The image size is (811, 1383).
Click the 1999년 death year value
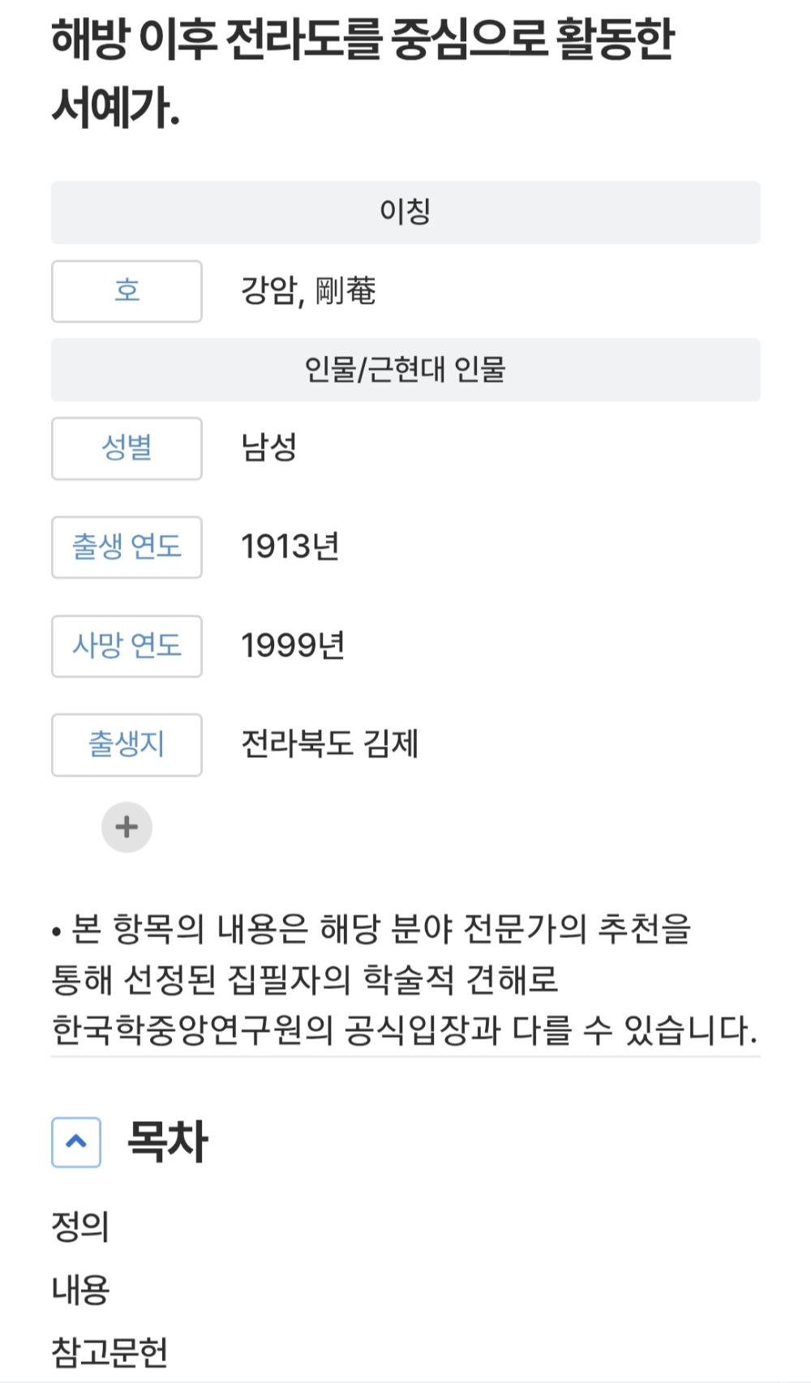(x=293, y=646)
